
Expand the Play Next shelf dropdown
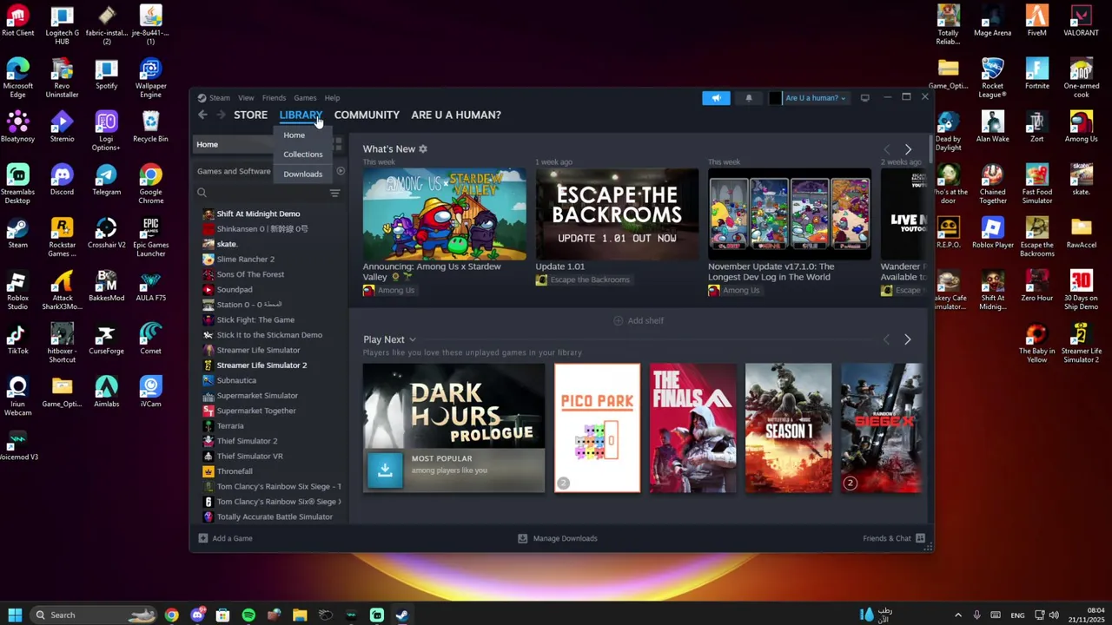[413, 340]
